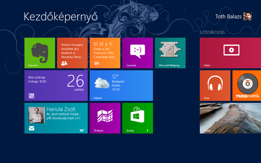Click the envelope icon in mail tile

pos(32,128)
